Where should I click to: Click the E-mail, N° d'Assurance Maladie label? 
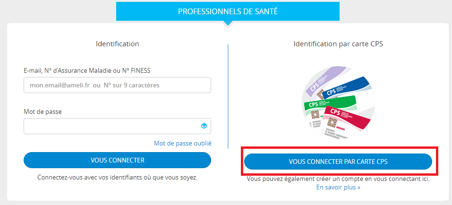click(87, 70)
